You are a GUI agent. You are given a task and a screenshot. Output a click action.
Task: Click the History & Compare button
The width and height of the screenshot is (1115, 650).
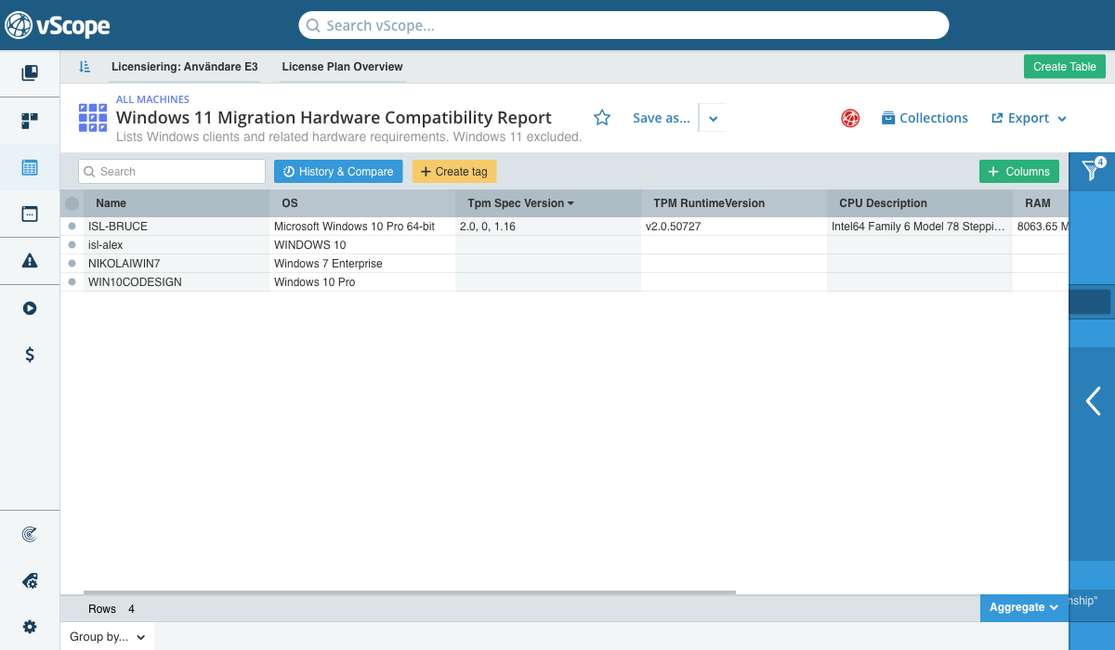coord(338,172)
